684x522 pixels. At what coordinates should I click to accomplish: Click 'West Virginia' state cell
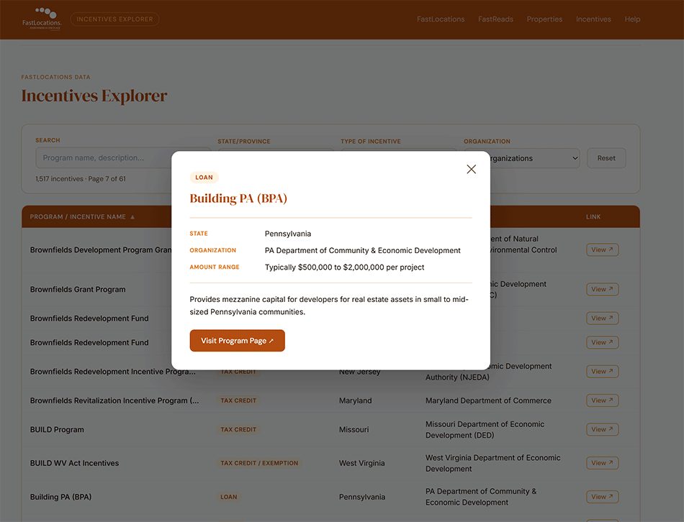(x=361, y=463)
